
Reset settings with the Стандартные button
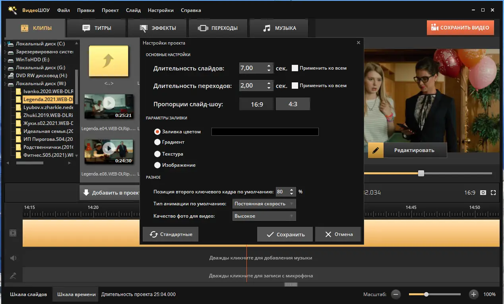tap(171, 234)
